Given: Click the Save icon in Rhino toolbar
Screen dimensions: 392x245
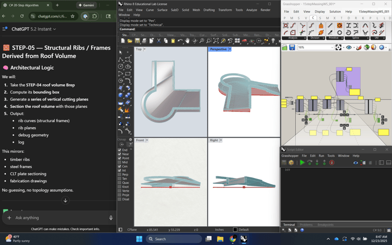Looking at the screenshot, I should tap(137, 41).
